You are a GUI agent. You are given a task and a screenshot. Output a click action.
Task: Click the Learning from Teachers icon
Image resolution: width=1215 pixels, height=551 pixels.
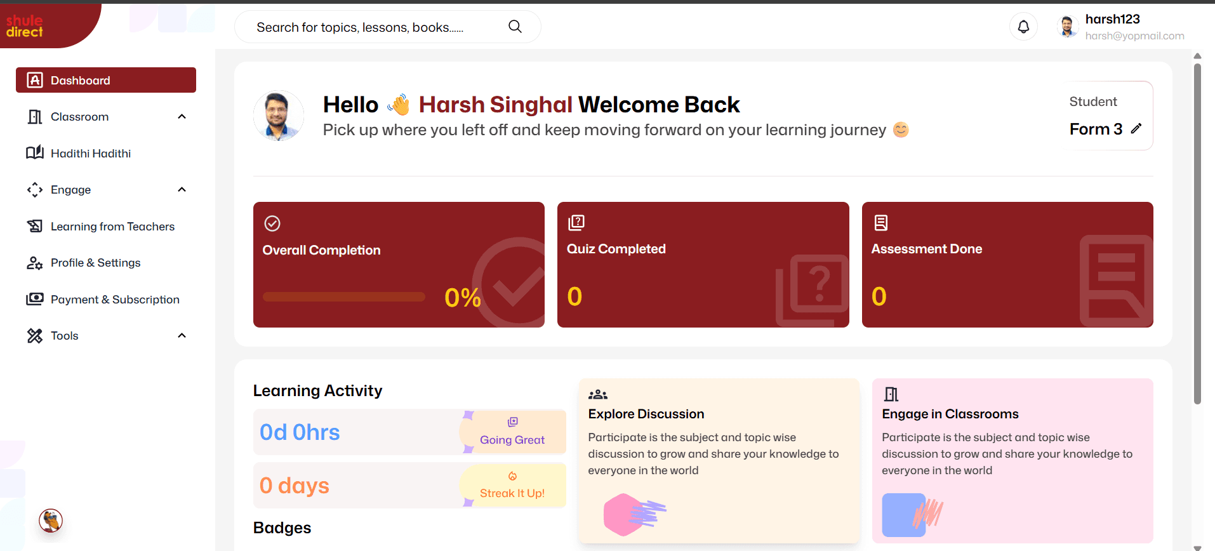[35, 226]
